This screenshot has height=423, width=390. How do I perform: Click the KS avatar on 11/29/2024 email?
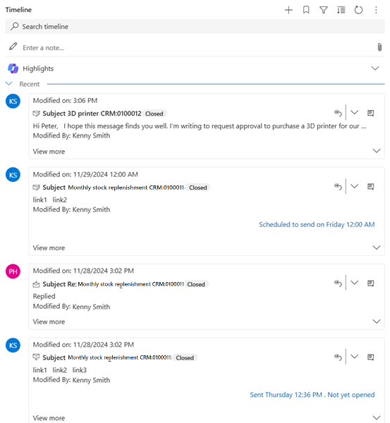13,175
